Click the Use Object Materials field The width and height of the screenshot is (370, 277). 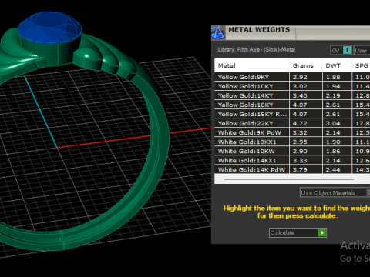coord(335,192)
